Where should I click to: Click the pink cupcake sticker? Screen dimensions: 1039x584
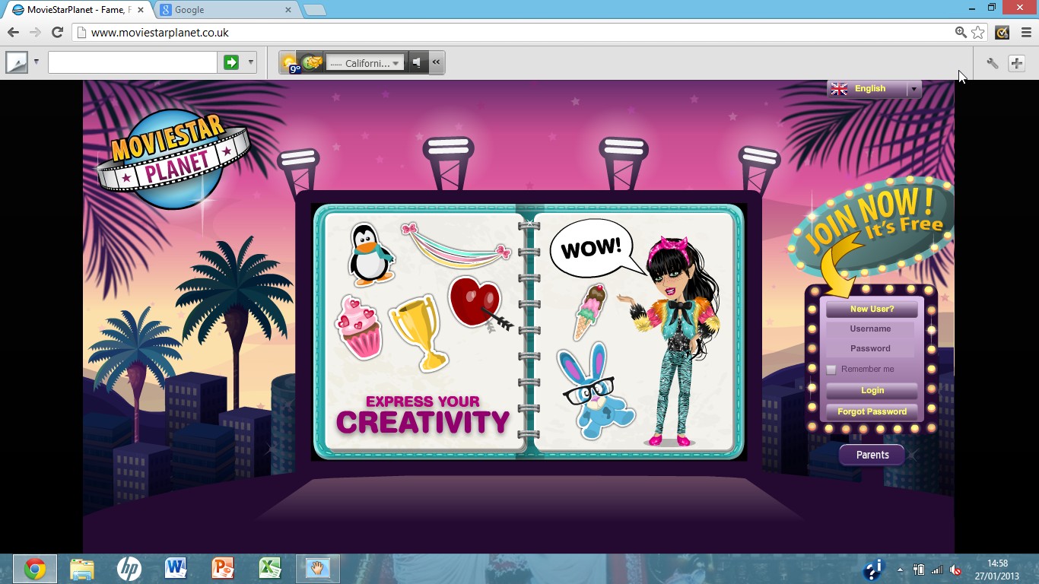click(x=358, y=328)
